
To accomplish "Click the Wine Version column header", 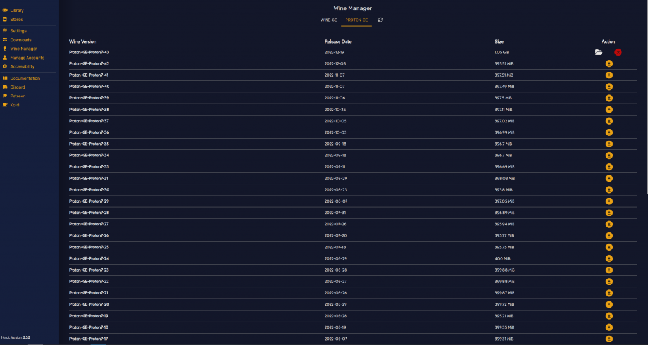I will pyautogui.click(x=82, y=41).
